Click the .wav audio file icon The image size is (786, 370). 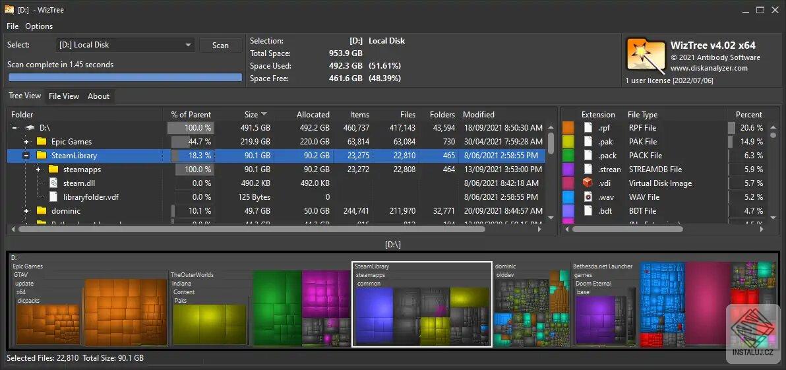tap(588, 197)
